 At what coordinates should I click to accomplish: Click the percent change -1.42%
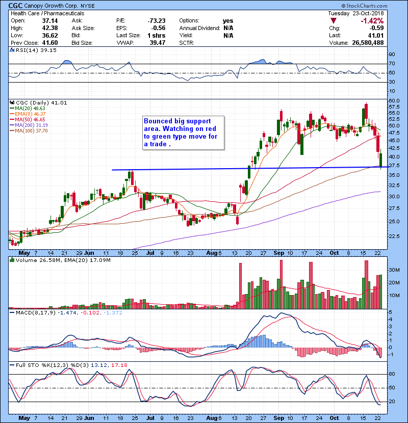[372, 21]
